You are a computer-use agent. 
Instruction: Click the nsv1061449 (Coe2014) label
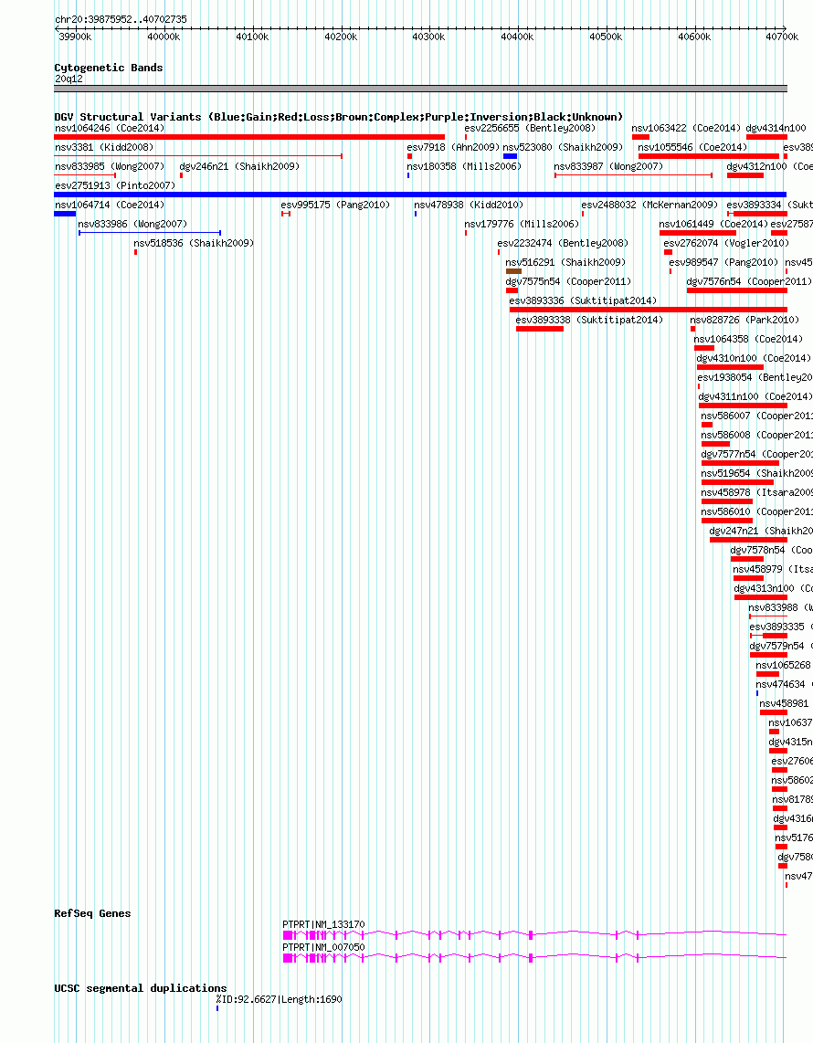(713, 224)
